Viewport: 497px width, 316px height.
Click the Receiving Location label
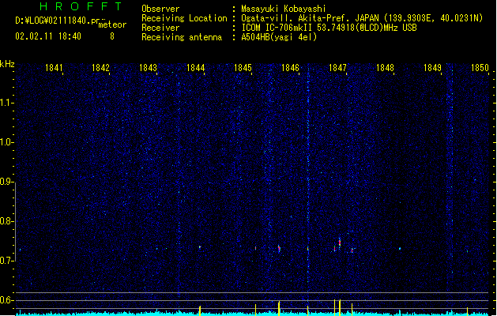[x=184, y=18]
